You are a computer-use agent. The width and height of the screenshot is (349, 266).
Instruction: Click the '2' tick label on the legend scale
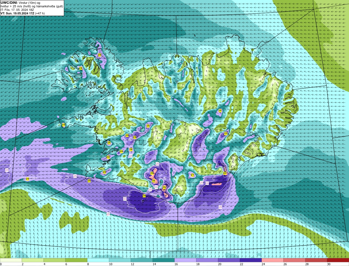(x=22, y=264)
